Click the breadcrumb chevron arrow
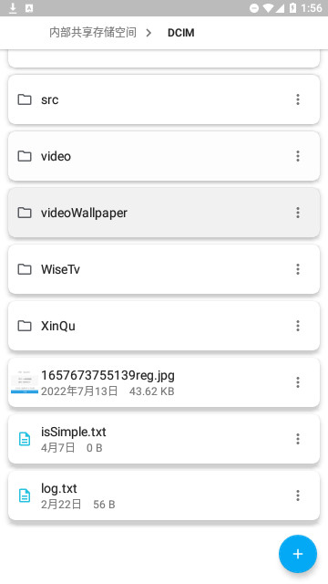The height and width of the screenshot is (584, 328). [149, 33]
